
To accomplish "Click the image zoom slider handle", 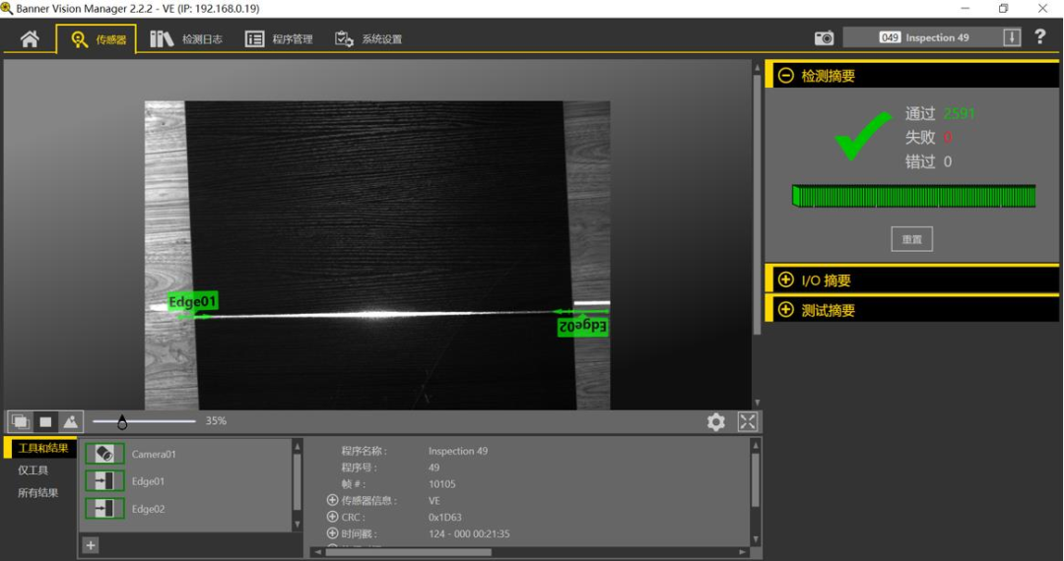I will [x=122, y=422].
